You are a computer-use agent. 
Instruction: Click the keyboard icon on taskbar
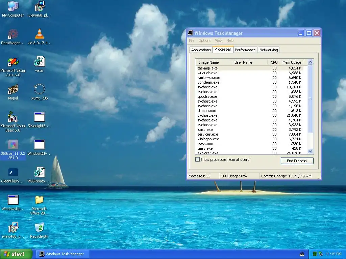click(x=302, y=254)
